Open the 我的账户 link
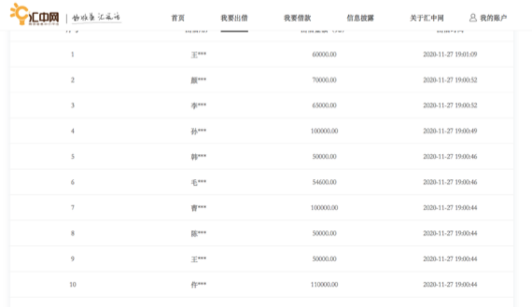Image resolution: width=532 pixels, height=307 pixels. click(494, 18)
